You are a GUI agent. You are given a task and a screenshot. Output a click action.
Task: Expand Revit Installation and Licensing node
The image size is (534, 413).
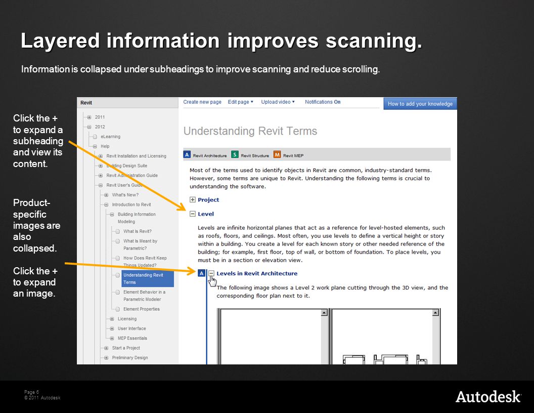point(101,156)
